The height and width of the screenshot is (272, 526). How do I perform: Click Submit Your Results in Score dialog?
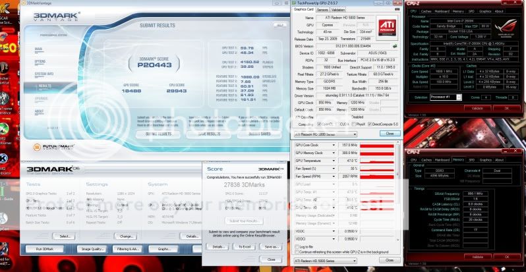244,221
